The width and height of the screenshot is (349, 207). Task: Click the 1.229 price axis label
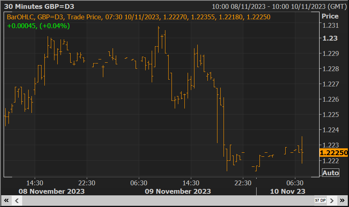(x=330, y=53)
